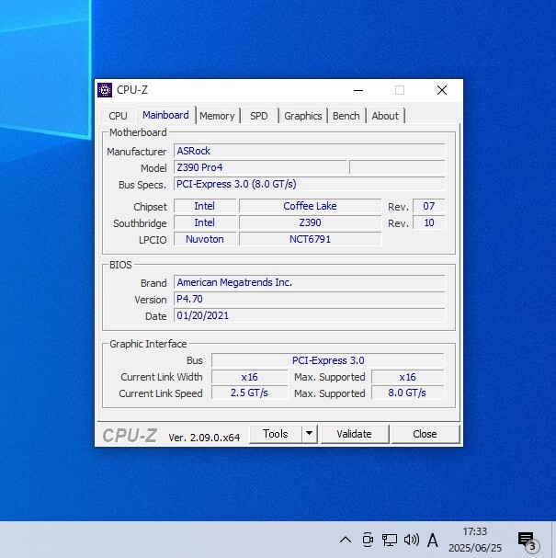Switch to the Graphics tab
Screen dimensions: 556x558
tap(303, 116)
